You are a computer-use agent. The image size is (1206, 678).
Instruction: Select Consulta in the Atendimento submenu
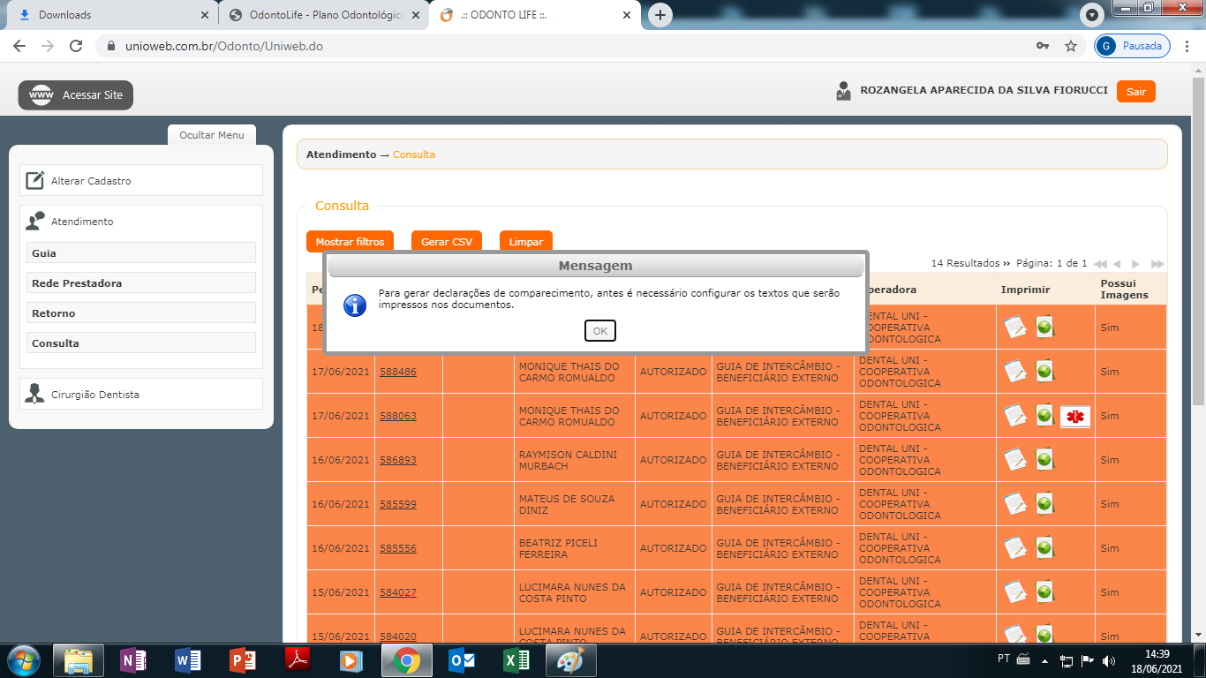(141, 343)
